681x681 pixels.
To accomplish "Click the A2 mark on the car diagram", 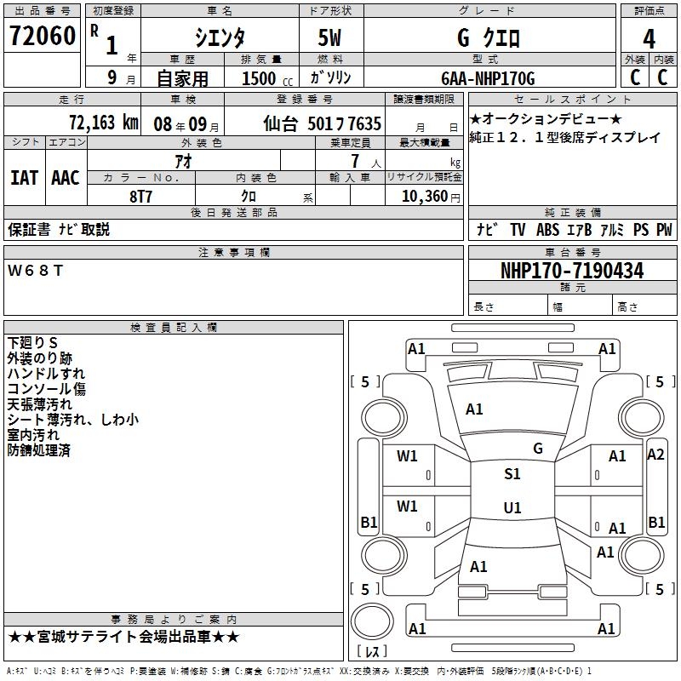I will point(655,455).
